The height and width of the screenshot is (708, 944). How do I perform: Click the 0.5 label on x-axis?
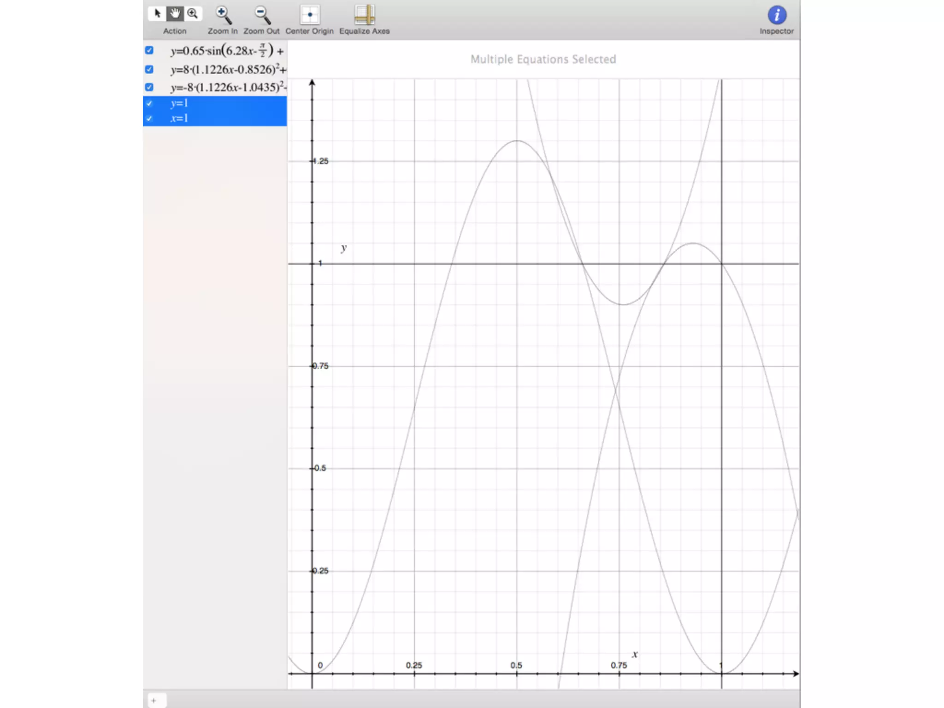pyautogui.click(x=516, y=665)
